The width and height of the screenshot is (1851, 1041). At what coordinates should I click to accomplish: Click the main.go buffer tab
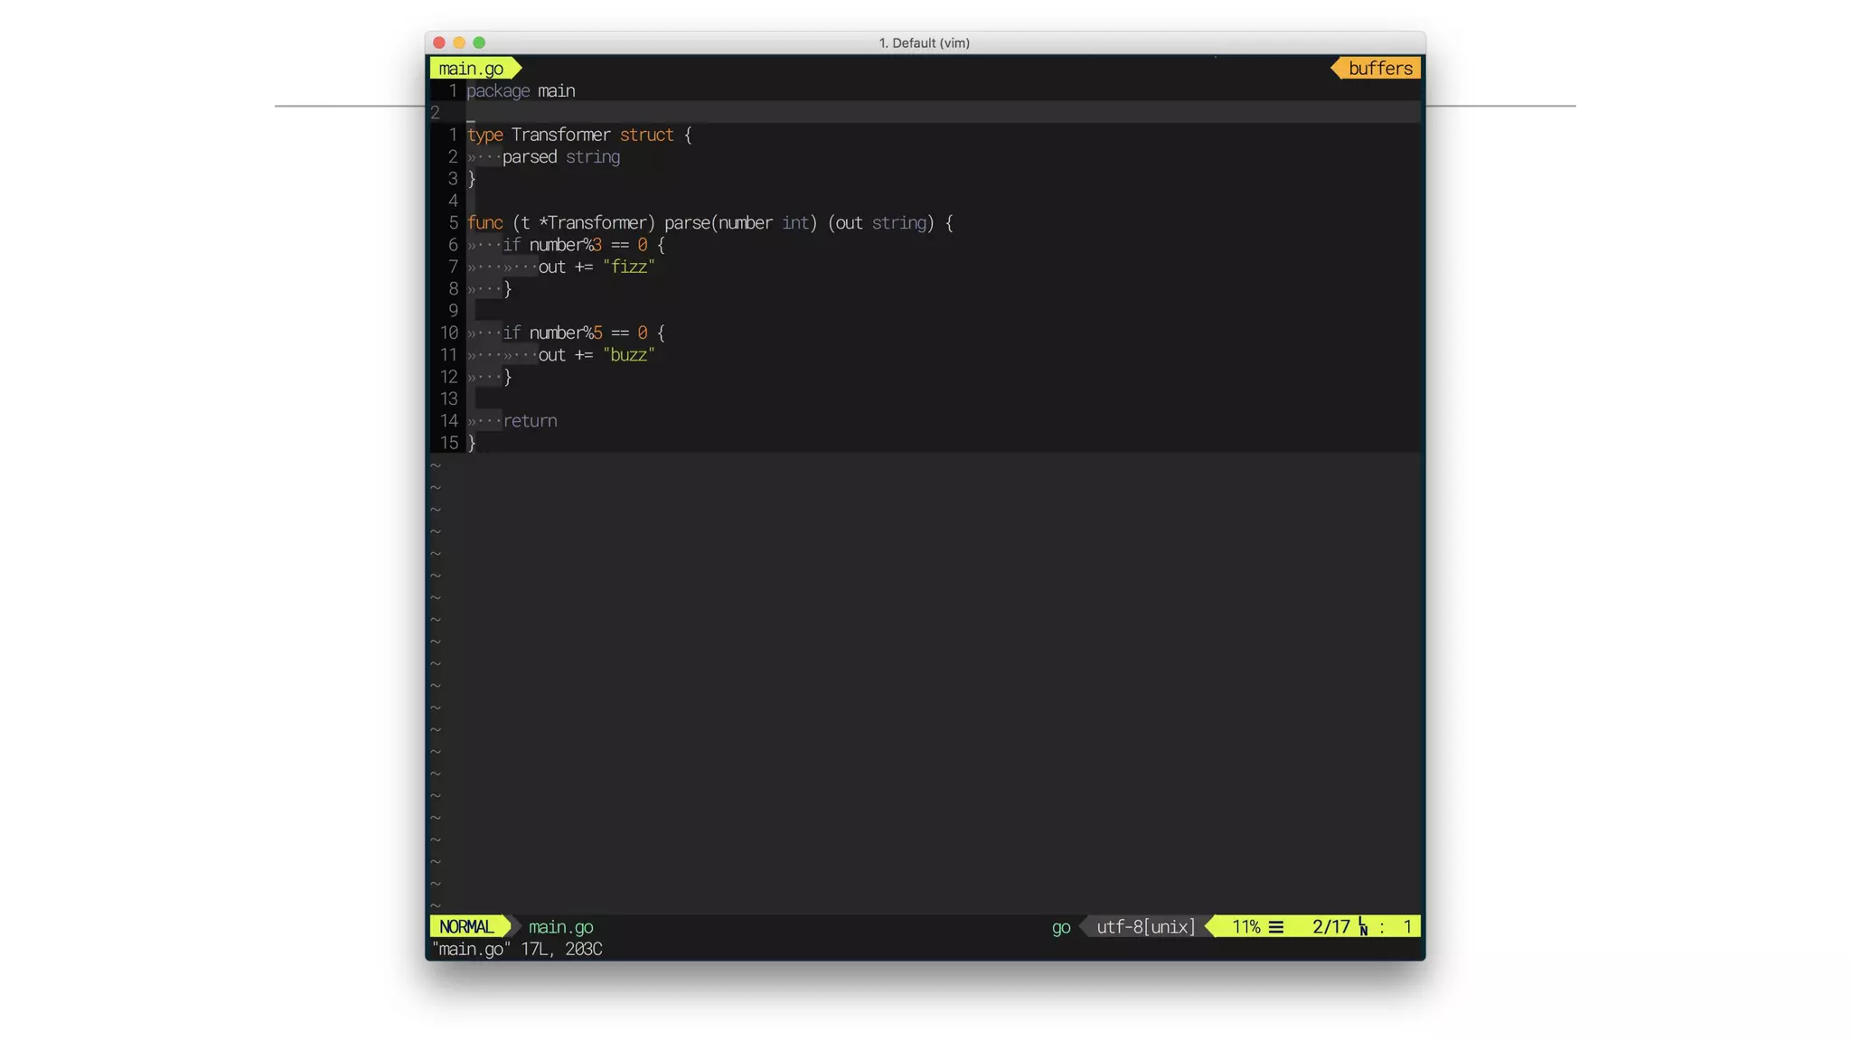pos(471,69)
